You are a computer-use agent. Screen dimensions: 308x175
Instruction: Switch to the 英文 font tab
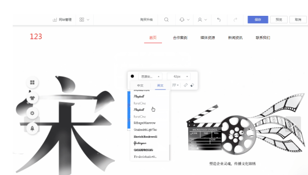point(160,85)
